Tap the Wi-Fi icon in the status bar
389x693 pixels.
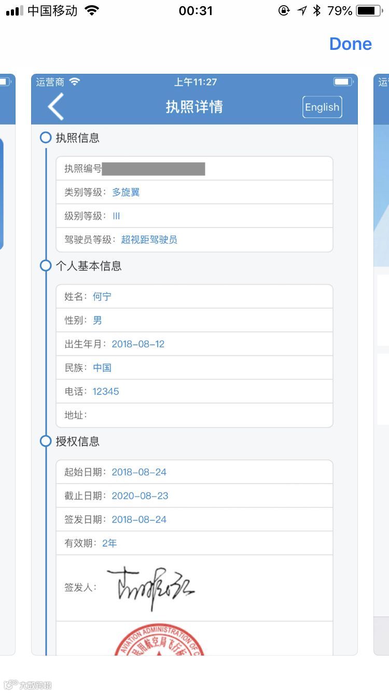coord(92,10)
